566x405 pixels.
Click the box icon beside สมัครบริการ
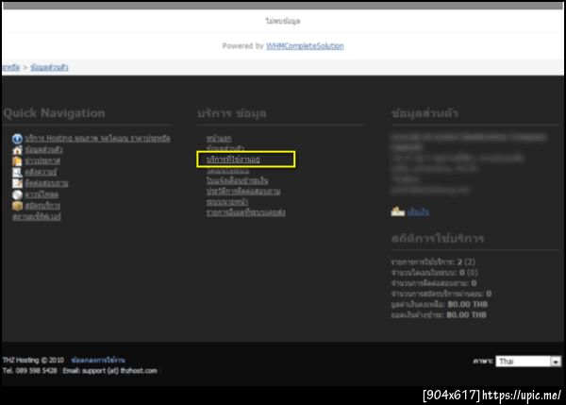(x=17, y=206)
